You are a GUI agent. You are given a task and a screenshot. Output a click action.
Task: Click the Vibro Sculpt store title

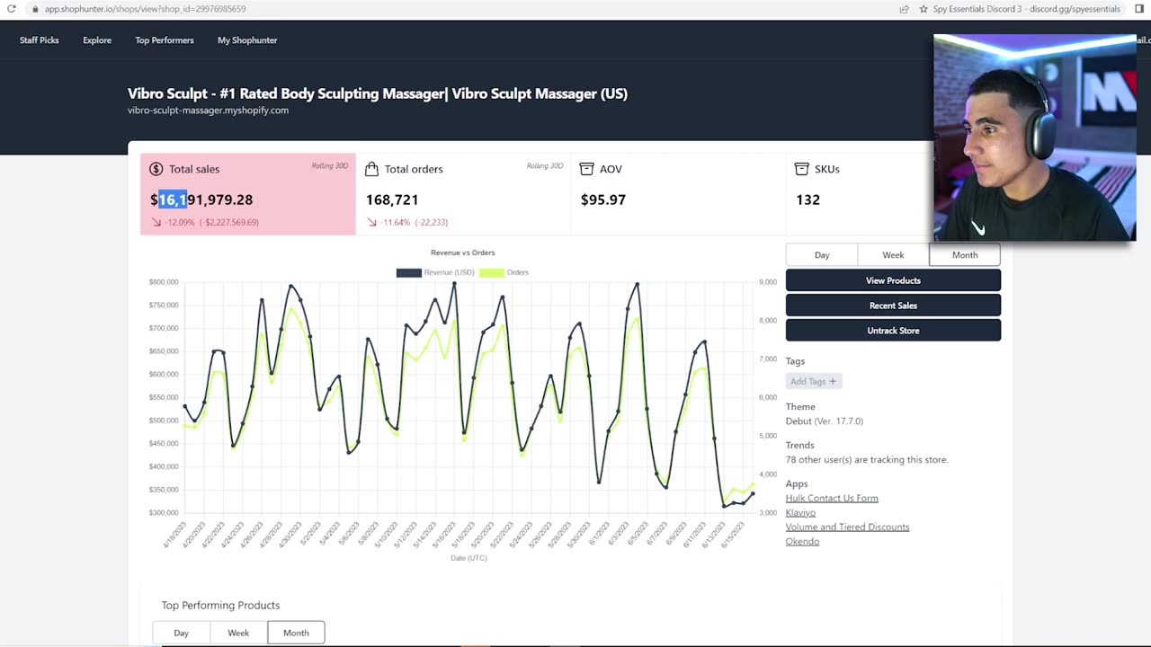378,93
